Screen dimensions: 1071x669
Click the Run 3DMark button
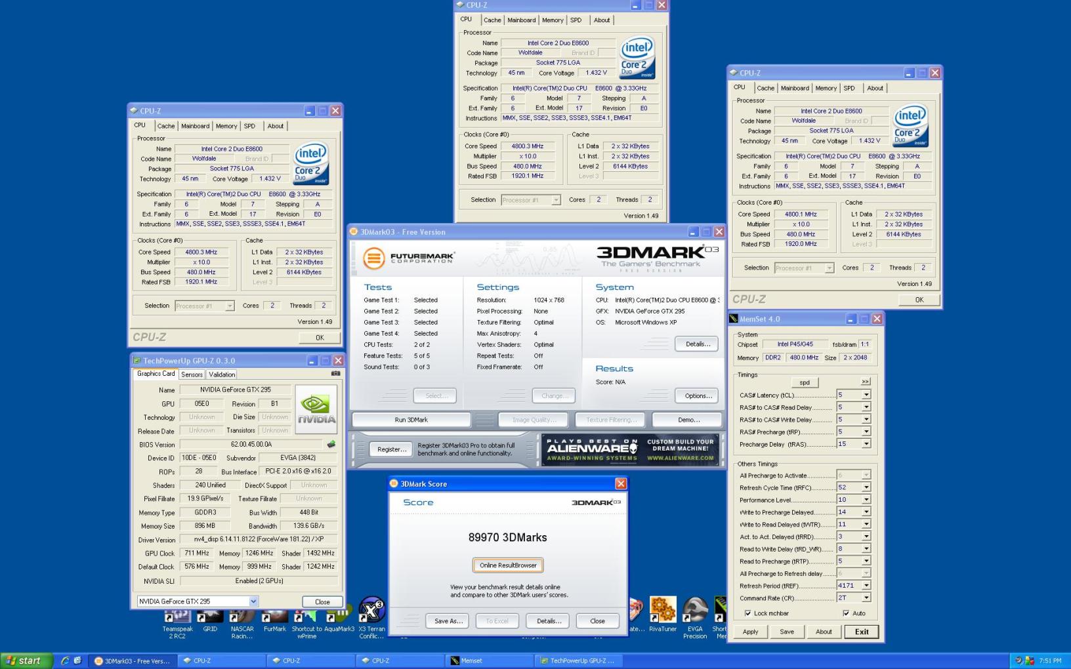pos(411,420)
